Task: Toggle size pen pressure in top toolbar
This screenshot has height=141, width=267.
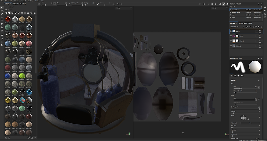Action: [55, 4]
